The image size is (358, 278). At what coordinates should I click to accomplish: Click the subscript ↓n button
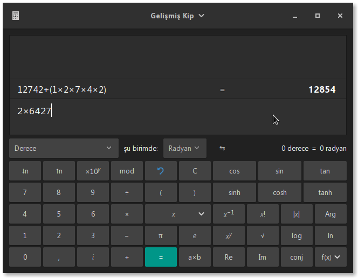click(25, 171)
